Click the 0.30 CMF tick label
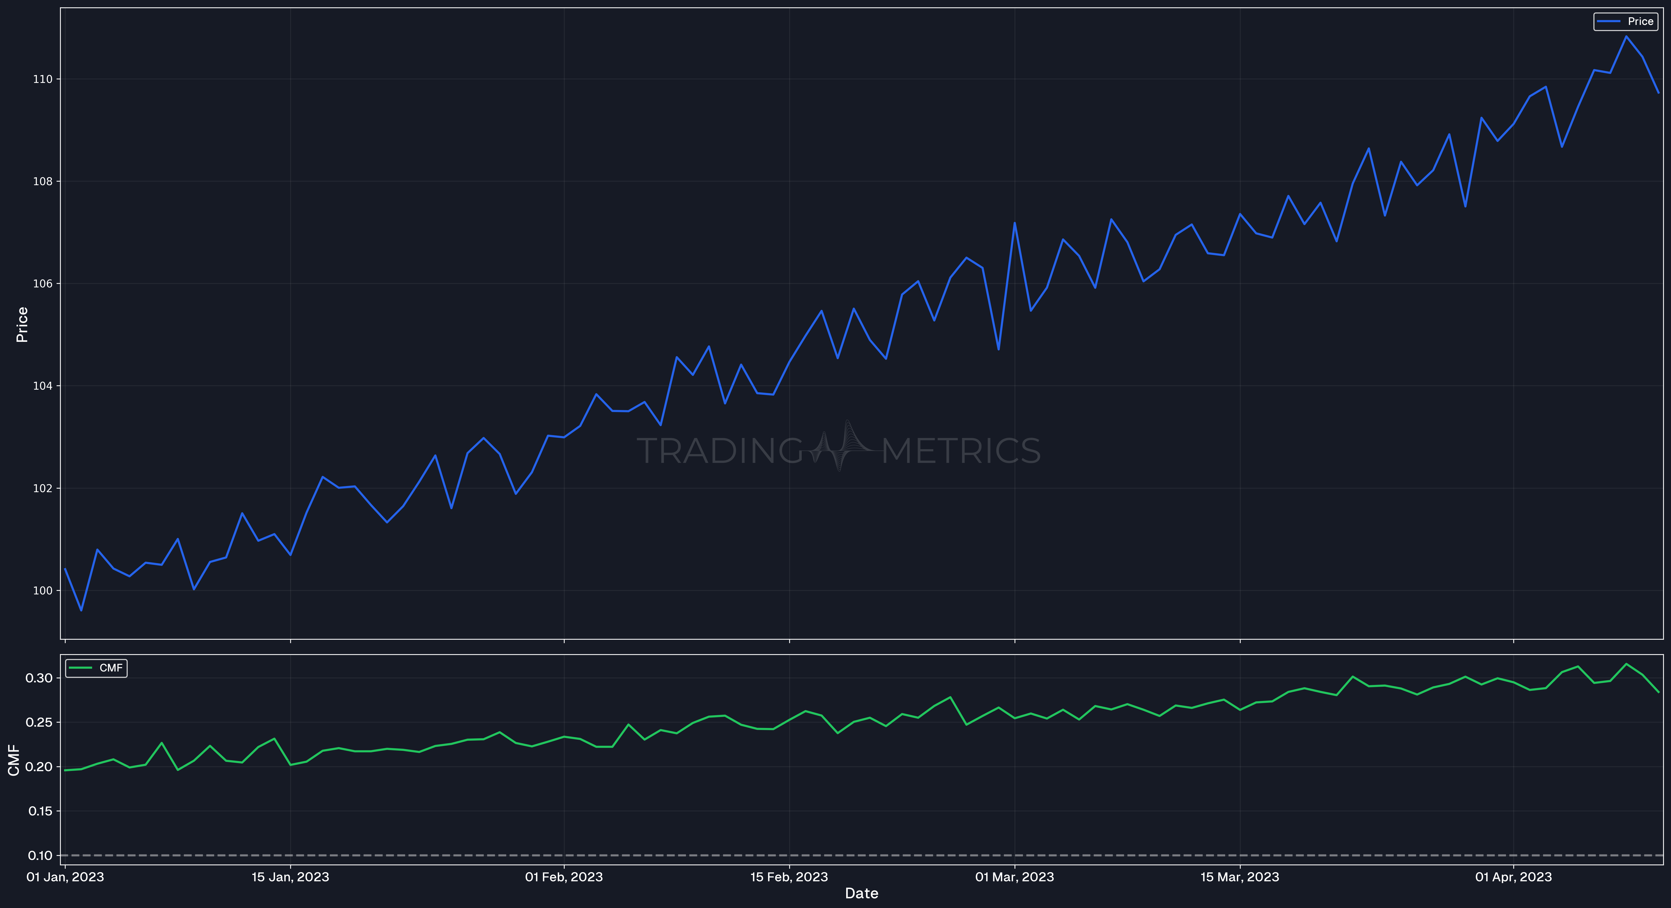1671x908 pixels. (39, 678)
